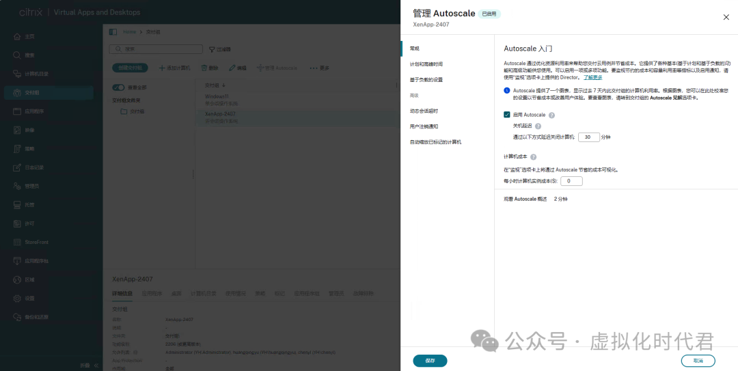Screen dimensions: 738x371
Task: Click help icon next to 关机延迟
Action: coord(538,126)
